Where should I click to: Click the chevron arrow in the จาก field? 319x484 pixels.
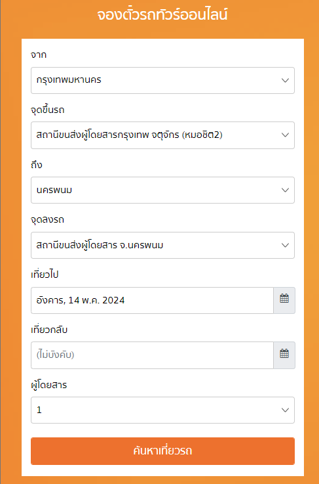coord(285,80)
